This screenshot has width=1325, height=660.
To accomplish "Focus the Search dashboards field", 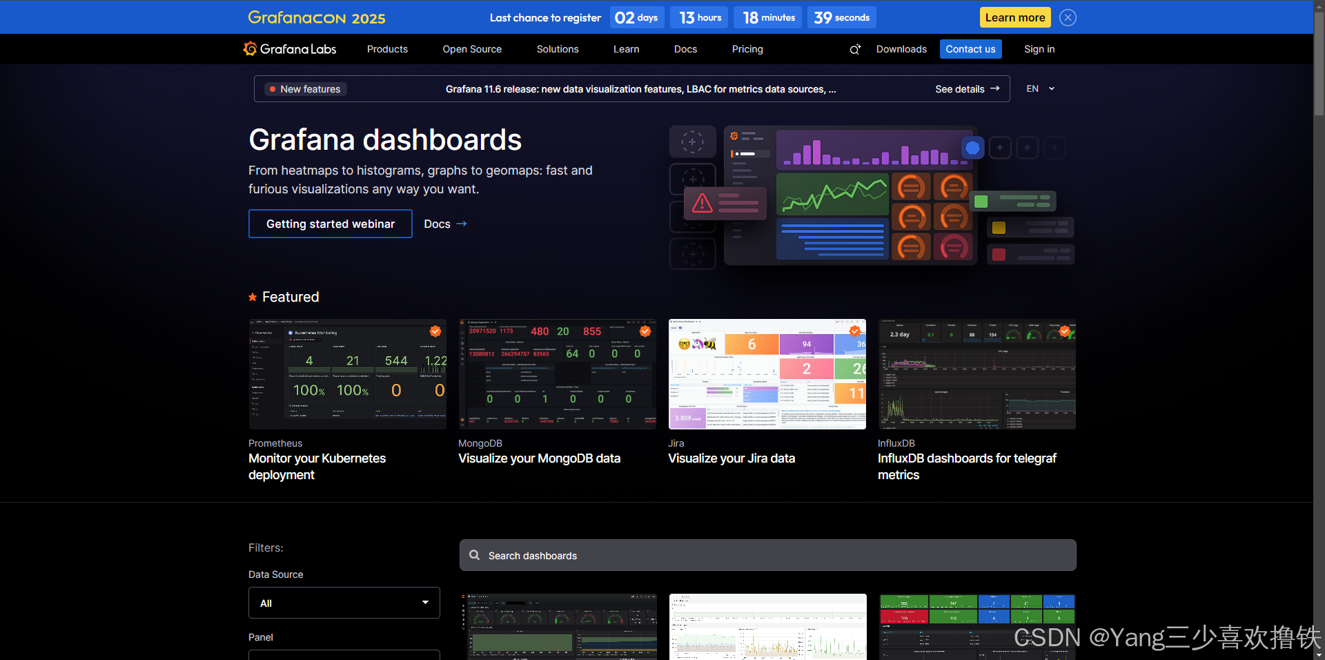I will click(x=767, y=555).
